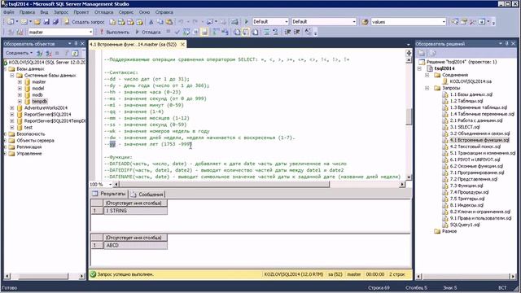521x293 pixels.
Task: Click the ABCD result cell
Action: [x=135, y=246]
